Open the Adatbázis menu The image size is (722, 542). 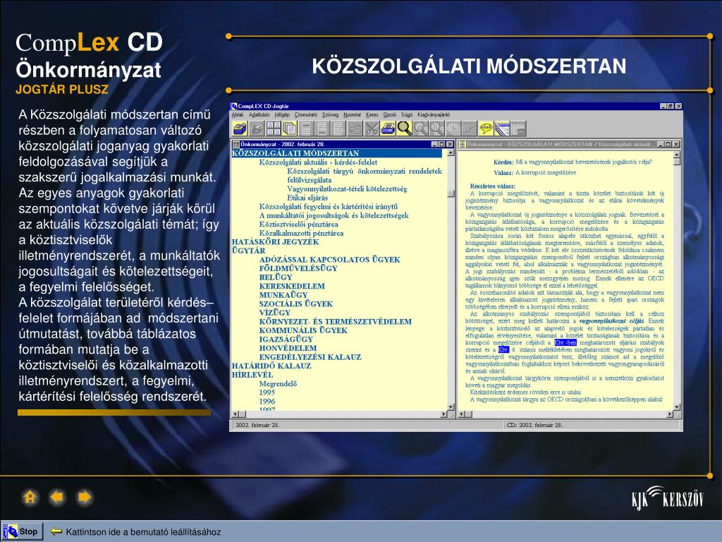tap(259, 115)
